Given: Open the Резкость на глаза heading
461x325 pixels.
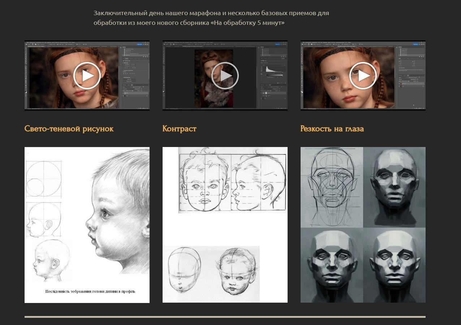Looking at the screenshot, I should pos(332,129).
